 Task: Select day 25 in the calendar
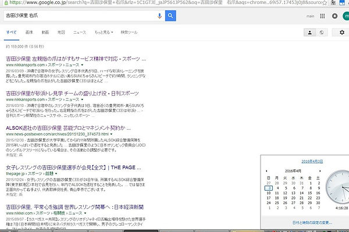(277, 203)
